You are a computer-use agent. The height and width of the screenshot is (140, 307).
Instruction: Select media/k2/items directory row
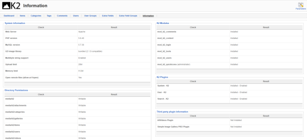77,125
